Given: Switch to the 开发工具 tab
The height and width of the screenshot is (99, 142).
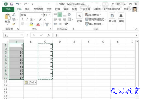Looking at the screenshot, I should coord(85,9).
